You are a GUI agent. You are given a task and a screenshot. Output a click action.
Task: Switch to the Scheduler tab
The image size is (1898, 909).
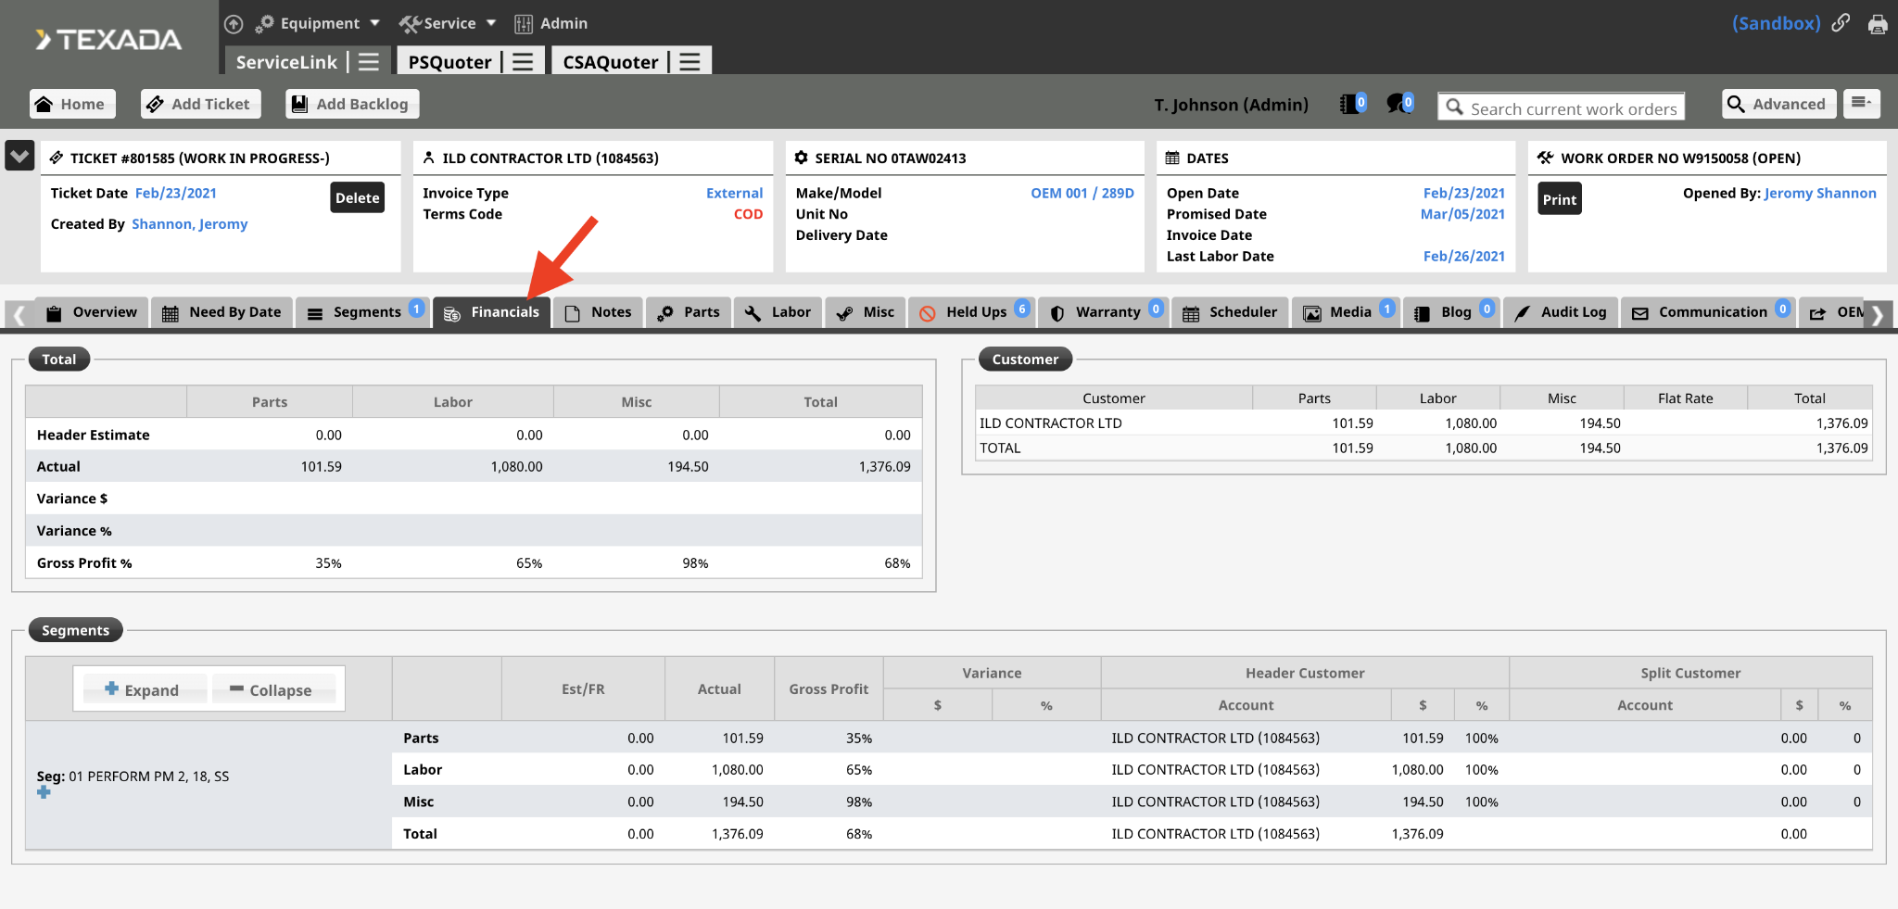pos(1230,312)
